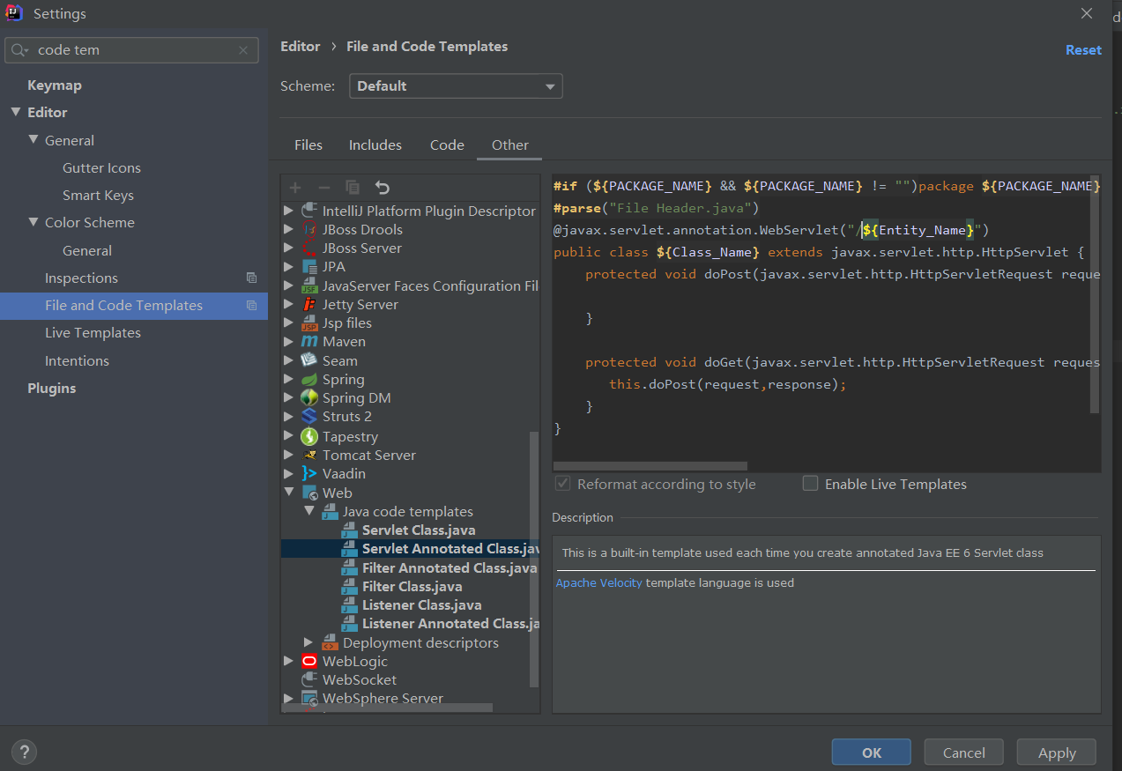Click the Maven icon in template list

308,342
